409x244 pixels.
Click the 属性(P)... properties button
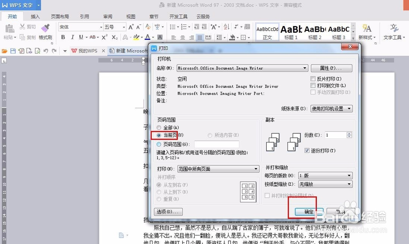331,68
